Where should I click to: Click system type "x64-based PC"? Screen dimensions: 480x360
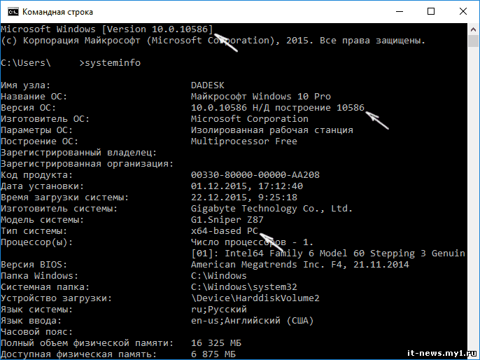click(x=225, y=231)
